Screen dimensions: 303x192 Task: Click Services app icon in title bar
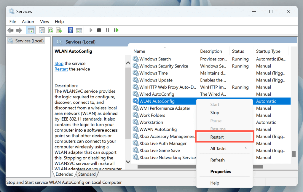(x=12, y=11)
